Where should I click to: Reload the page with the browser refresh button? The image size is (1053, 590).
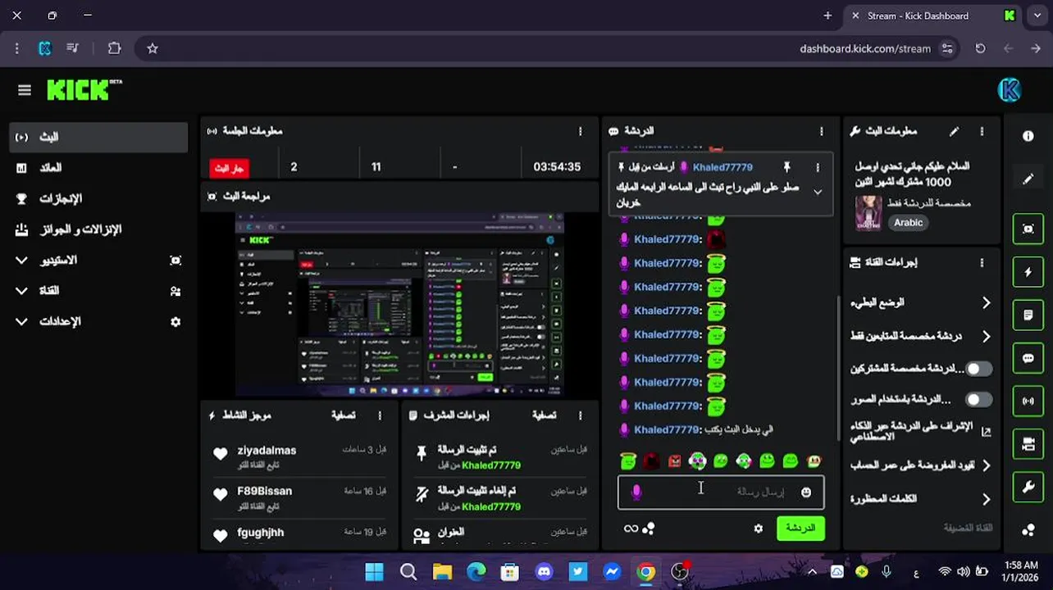click(980, 48)
